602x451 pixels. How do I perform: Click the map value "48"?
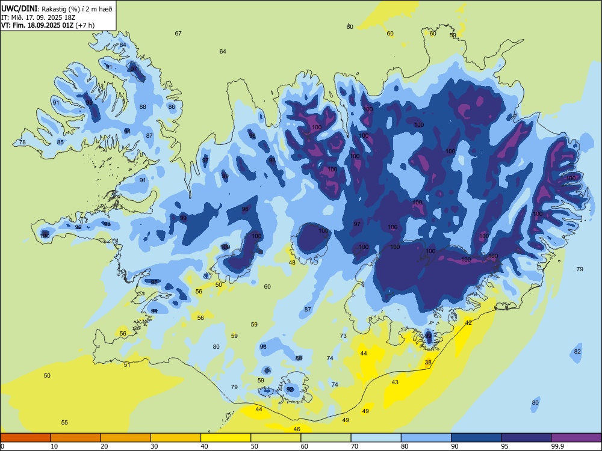(x=292, y=263)
